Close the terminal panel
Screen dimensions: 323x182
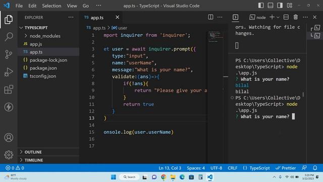(x=314, y=17)
